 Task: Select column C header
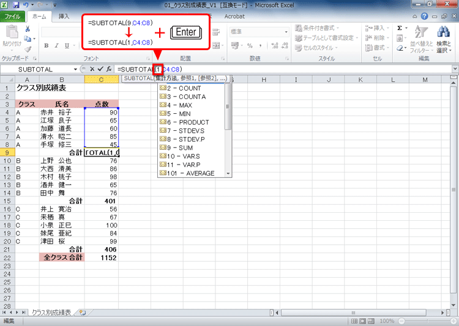click(101, 80)
